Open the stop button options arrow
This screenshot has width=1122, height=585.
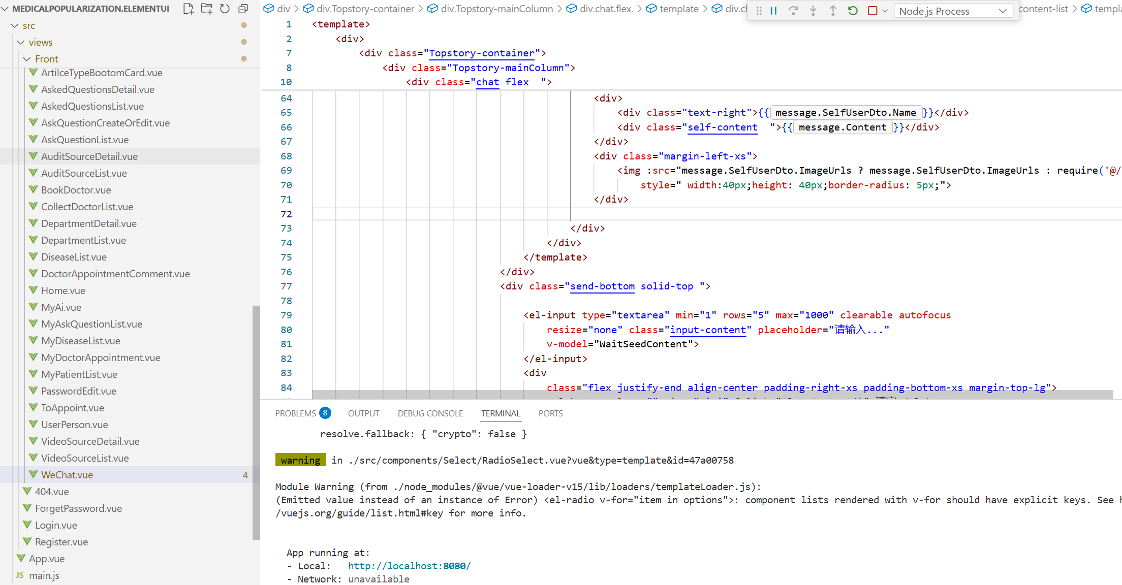(885, 11)
